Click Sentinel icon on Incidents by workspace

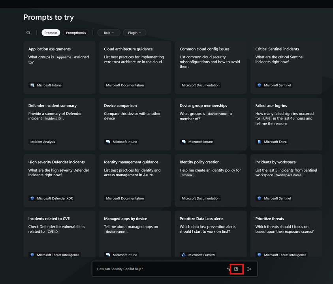259,198
